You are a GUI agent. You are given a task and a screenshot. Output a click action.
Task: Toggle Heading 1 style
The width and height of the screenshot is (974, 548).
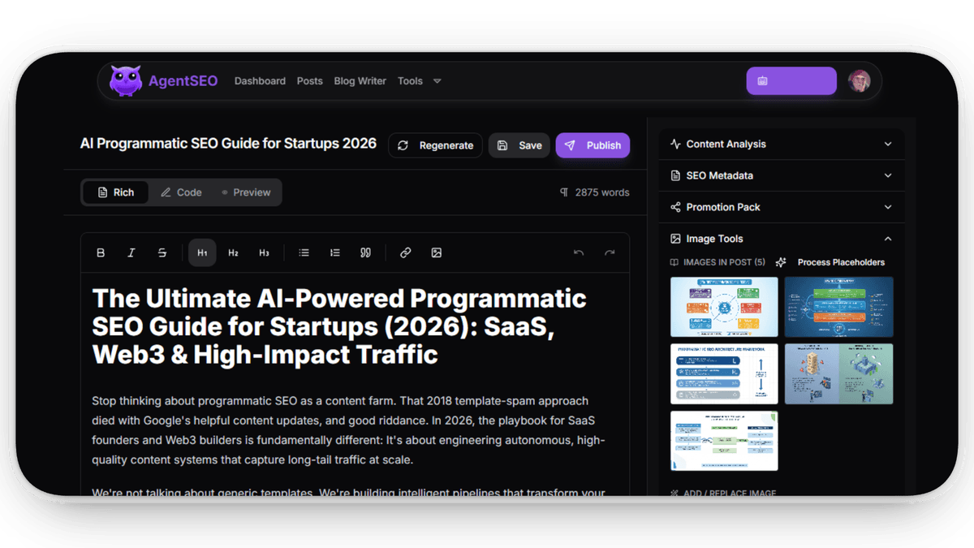coord(202,253)
